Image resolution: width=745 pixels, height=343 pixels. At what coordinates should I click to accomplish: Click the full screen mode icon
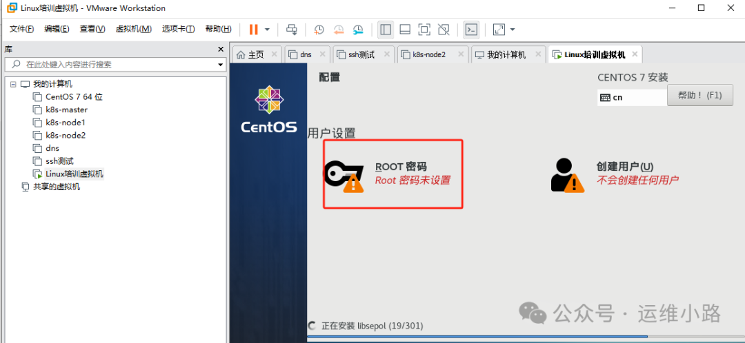pos(424,30)
